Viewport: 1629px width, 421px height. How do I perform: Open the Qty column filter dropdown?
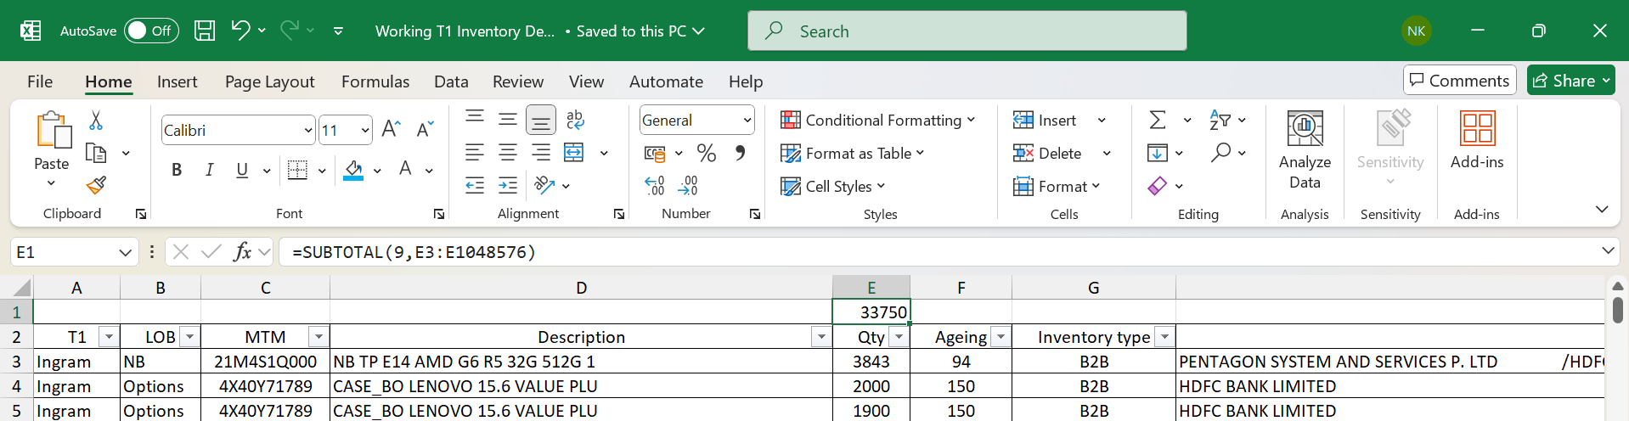(899, 337)
